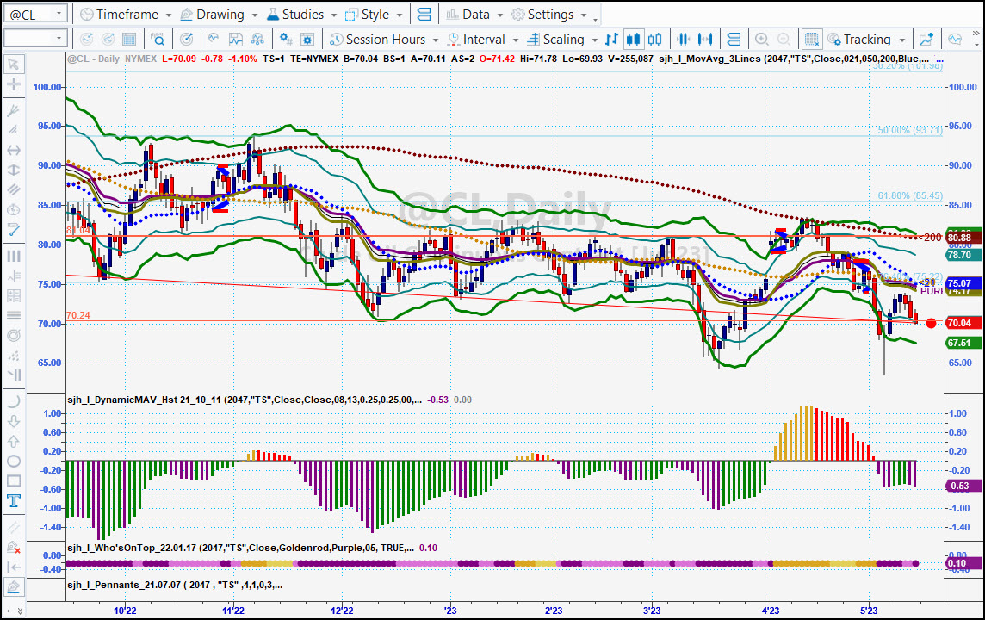Click the 75.07 blue price label
Image resolution: width=985 pixels, height=620 pixels.
click(963, 283)
